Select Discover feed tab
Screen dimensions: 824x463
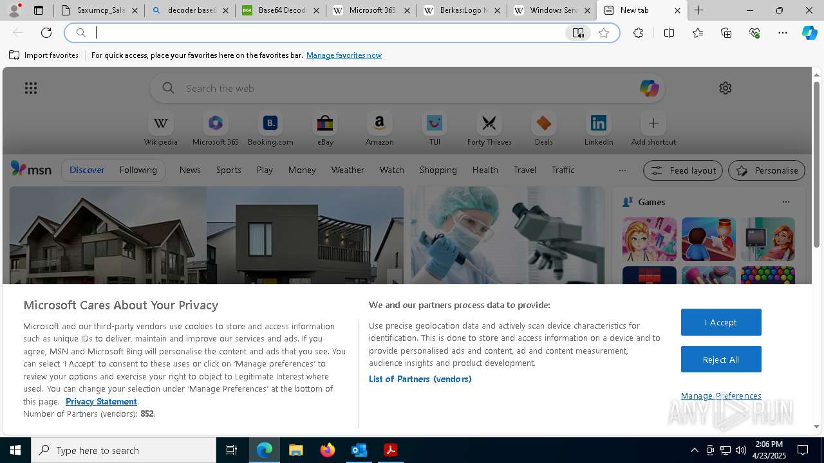[87, 170]
